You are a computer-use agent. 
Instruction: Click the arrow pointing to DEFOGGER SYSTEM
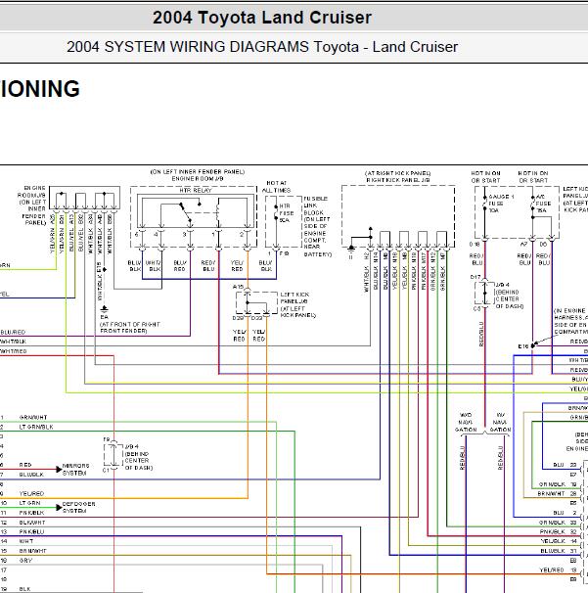click(59, 507)
